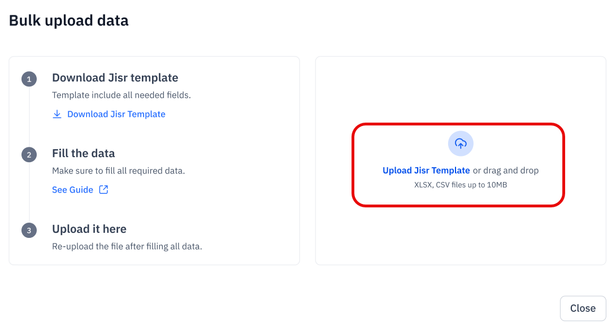
Task: Click the step 2 numbered circle badge
Action: coord(29,155)
